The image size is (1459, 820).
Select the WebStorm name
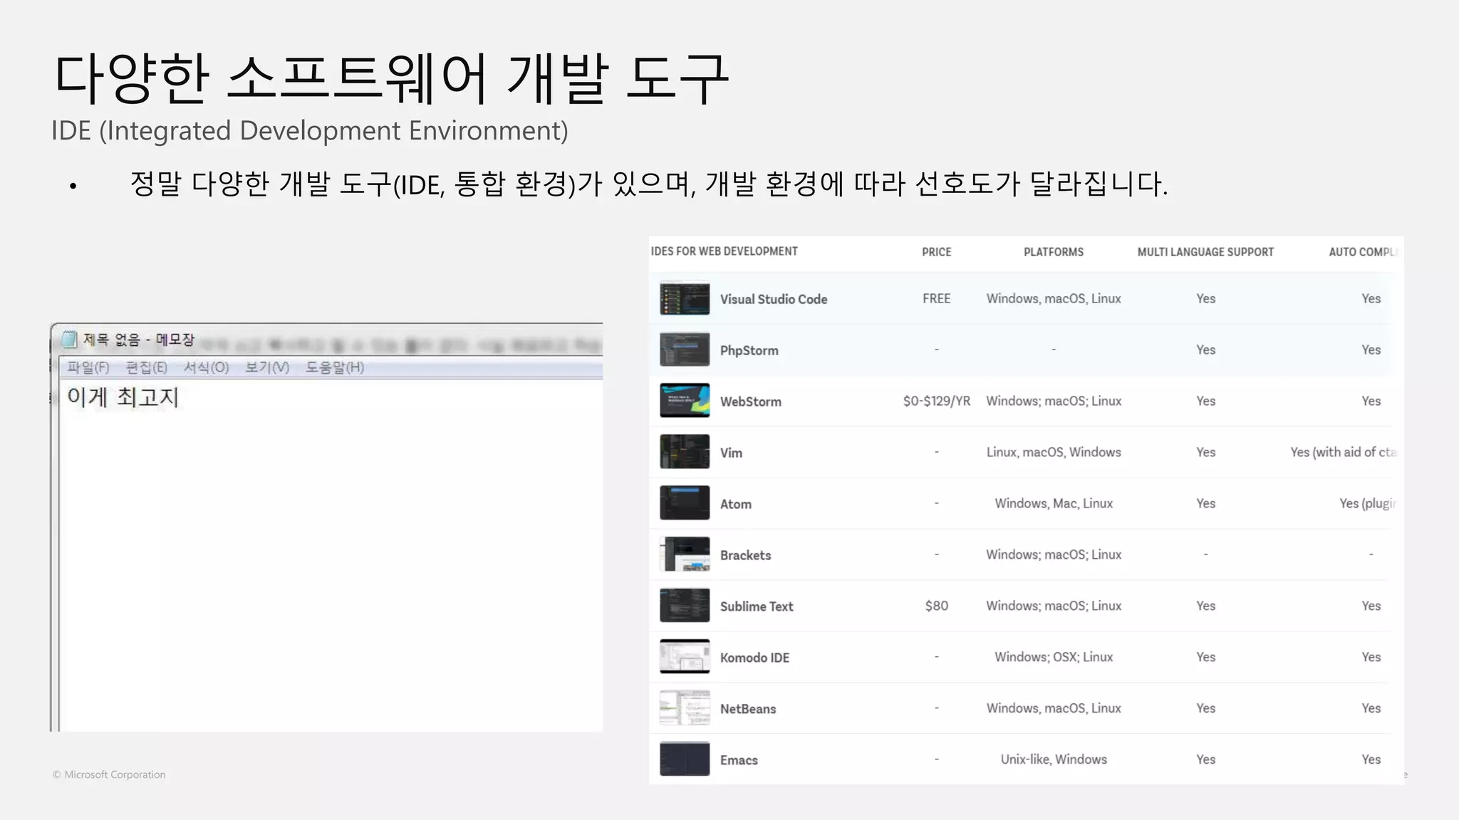(751, 401)
